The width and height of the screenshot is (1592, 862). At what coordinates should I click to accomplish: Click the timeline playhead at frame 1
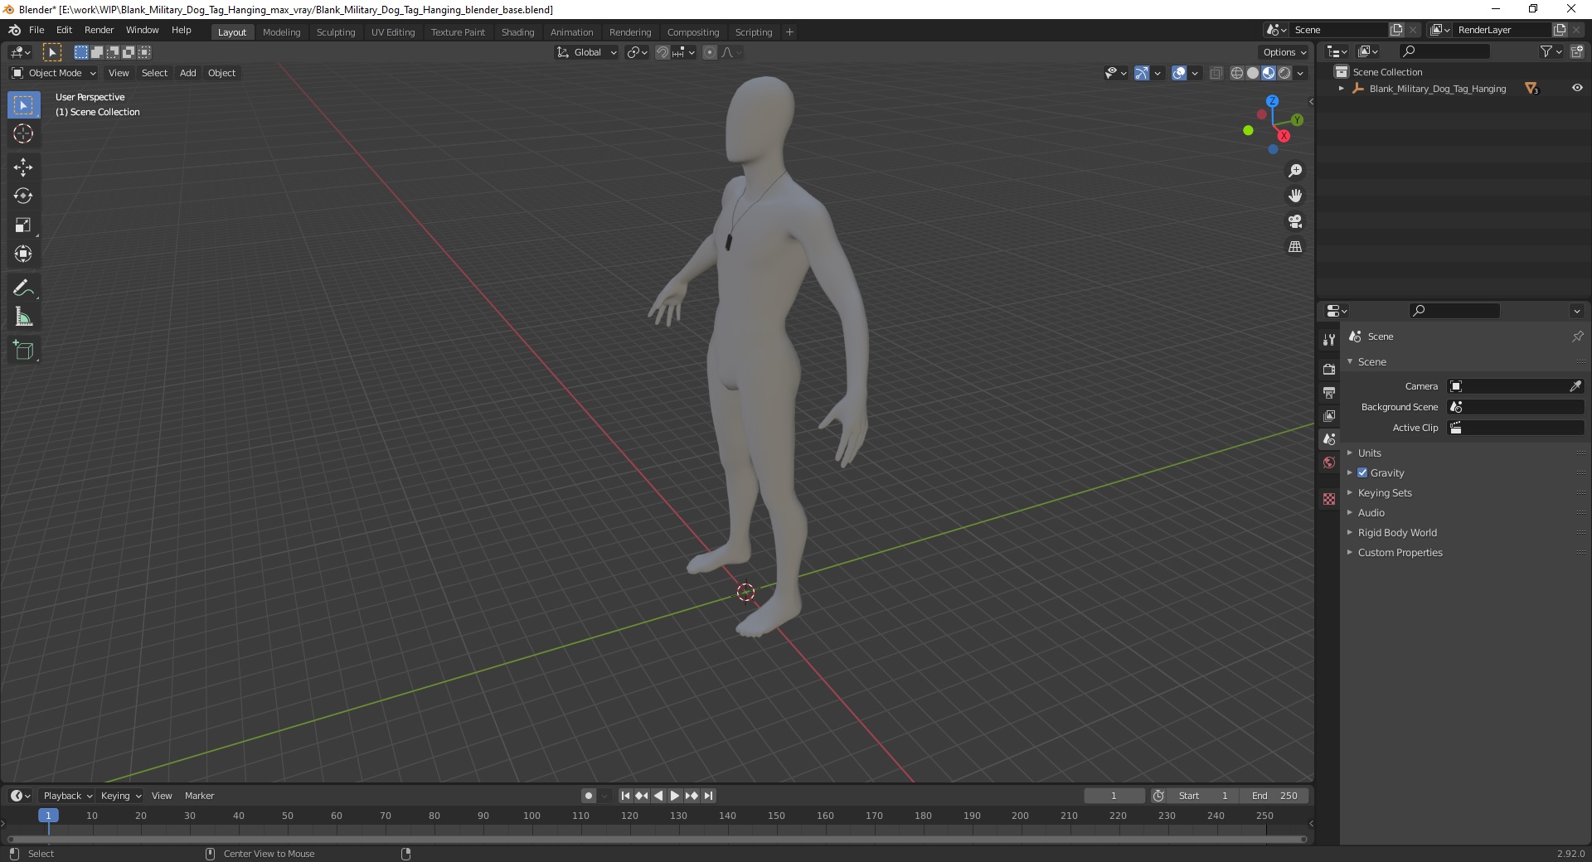48,816
